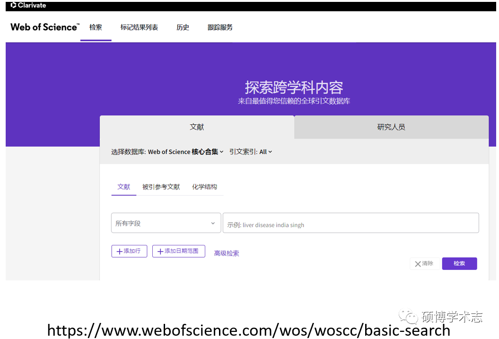Viewport: 499px width, 339px height.
Task: Click the heading 探索跨学科内容
Action: (294, 87)
